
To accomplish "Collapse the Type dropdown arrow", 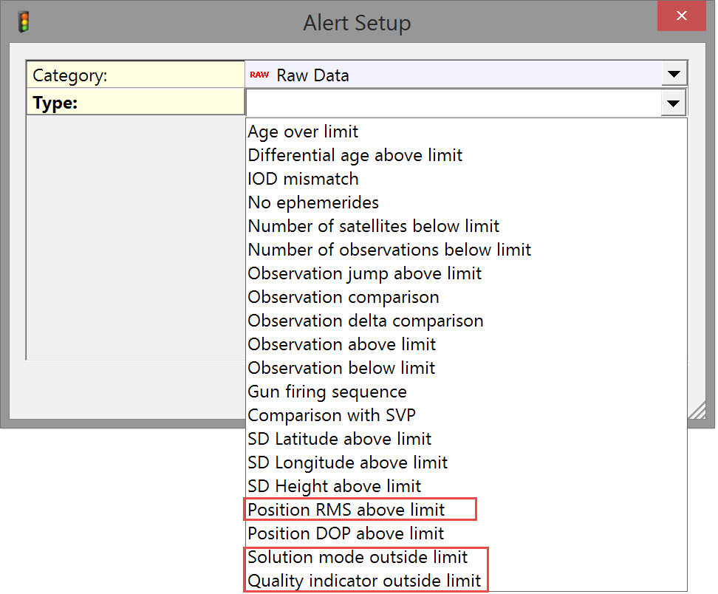I will click(673, 103).
